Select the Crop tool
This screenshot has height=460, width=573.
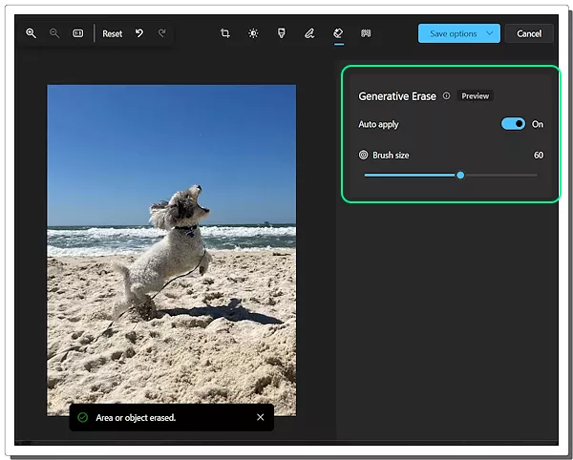pyautogui.click(x=225, y=33)
